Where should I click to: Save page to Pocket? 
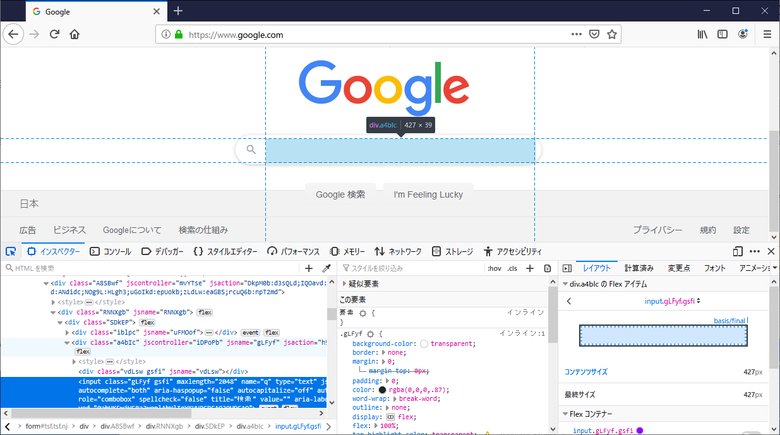(x=594, y=34)
